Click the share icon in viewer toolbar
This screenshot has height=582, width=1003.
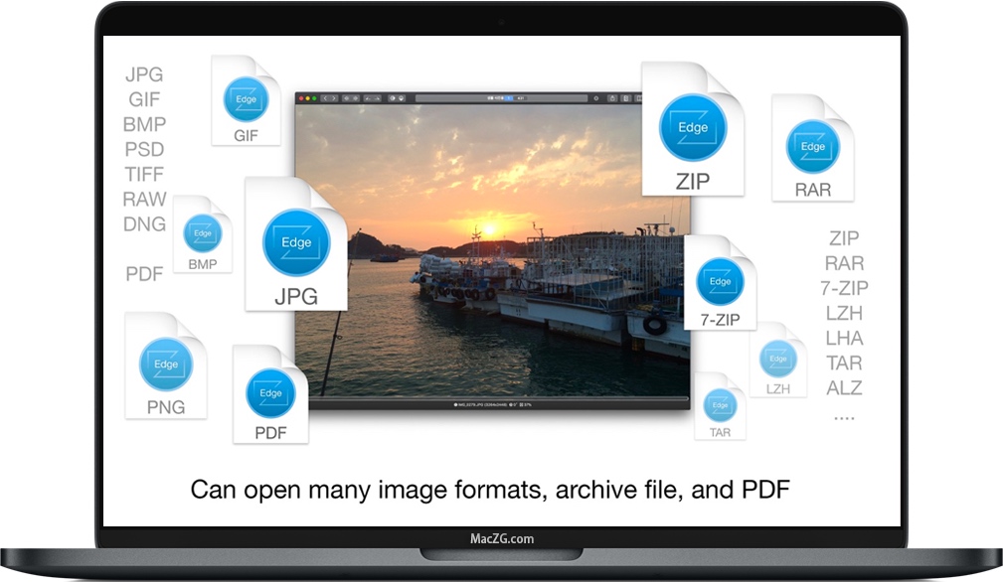[x=612, y=98]
